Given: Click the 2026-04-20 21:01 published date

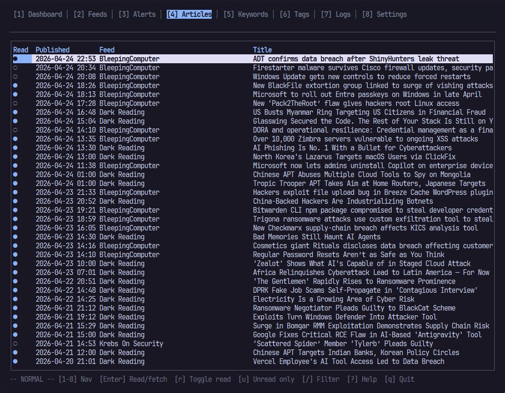Looking at the screenshot, I should (66, 362).
